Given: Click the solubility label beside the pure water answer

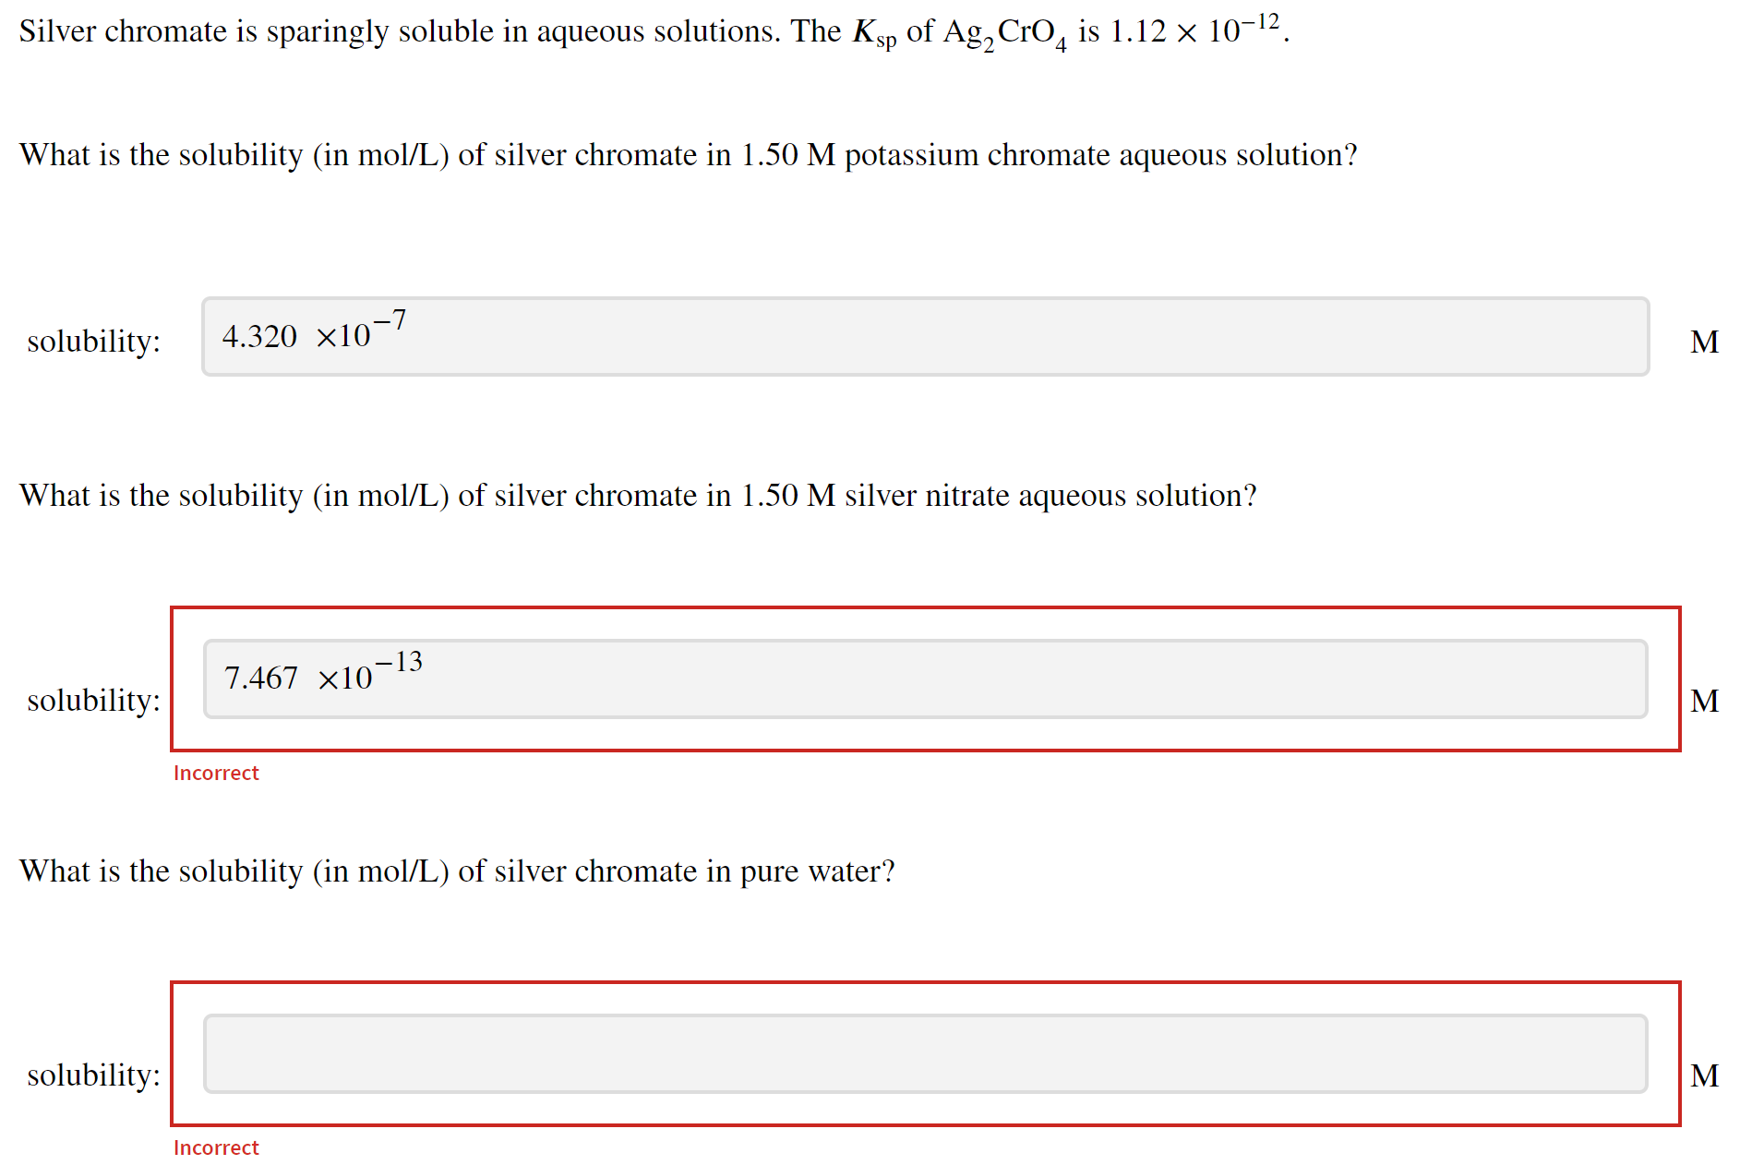Looking at the screenshot, I should [93, 1075].
